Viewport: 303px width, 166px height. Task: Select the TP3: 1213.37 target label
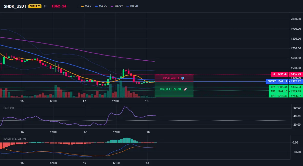point(279,96)
